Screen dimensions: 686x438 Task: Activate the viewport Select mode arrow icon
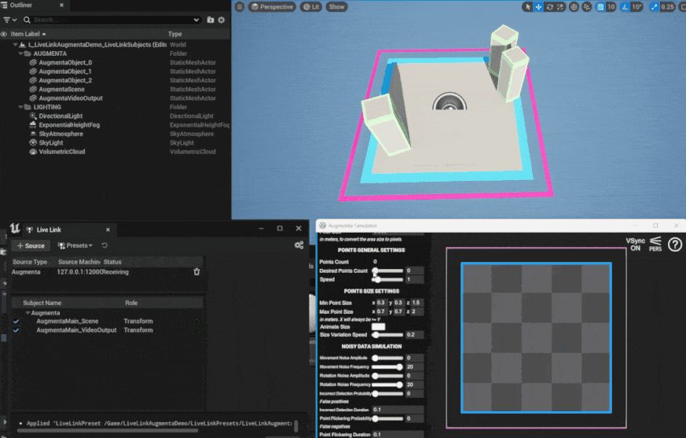(528, 6)
